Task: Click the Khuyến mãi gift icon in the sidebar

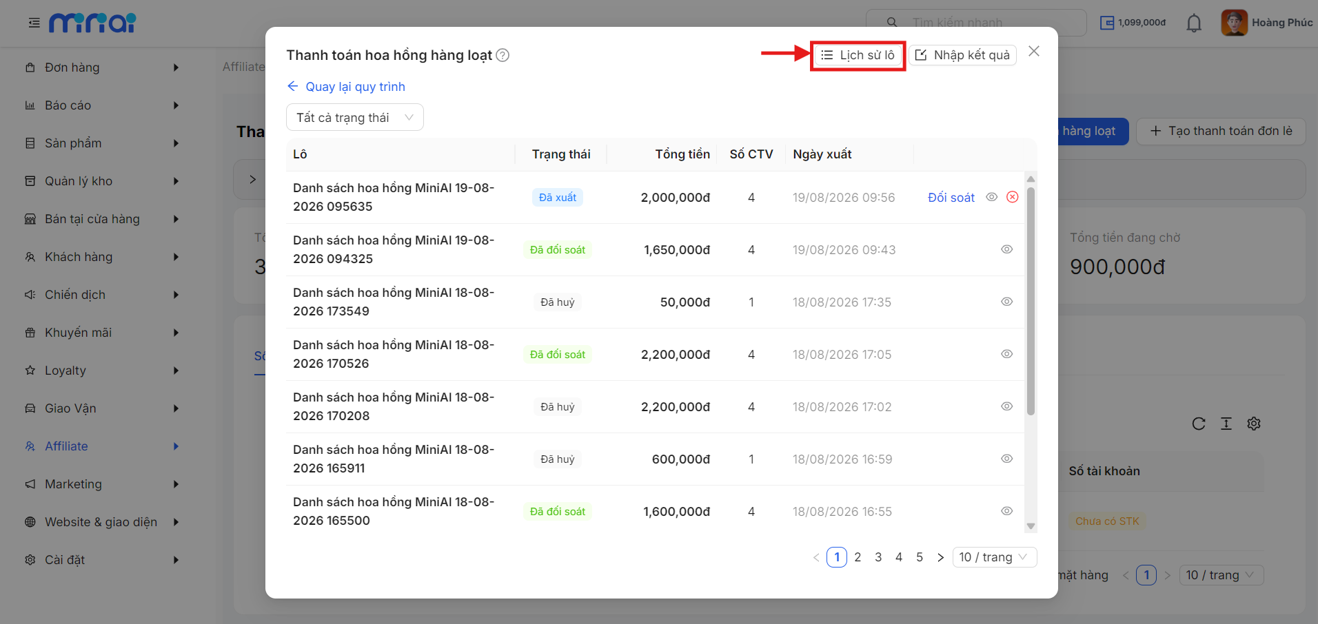Action: pos(30,333)
